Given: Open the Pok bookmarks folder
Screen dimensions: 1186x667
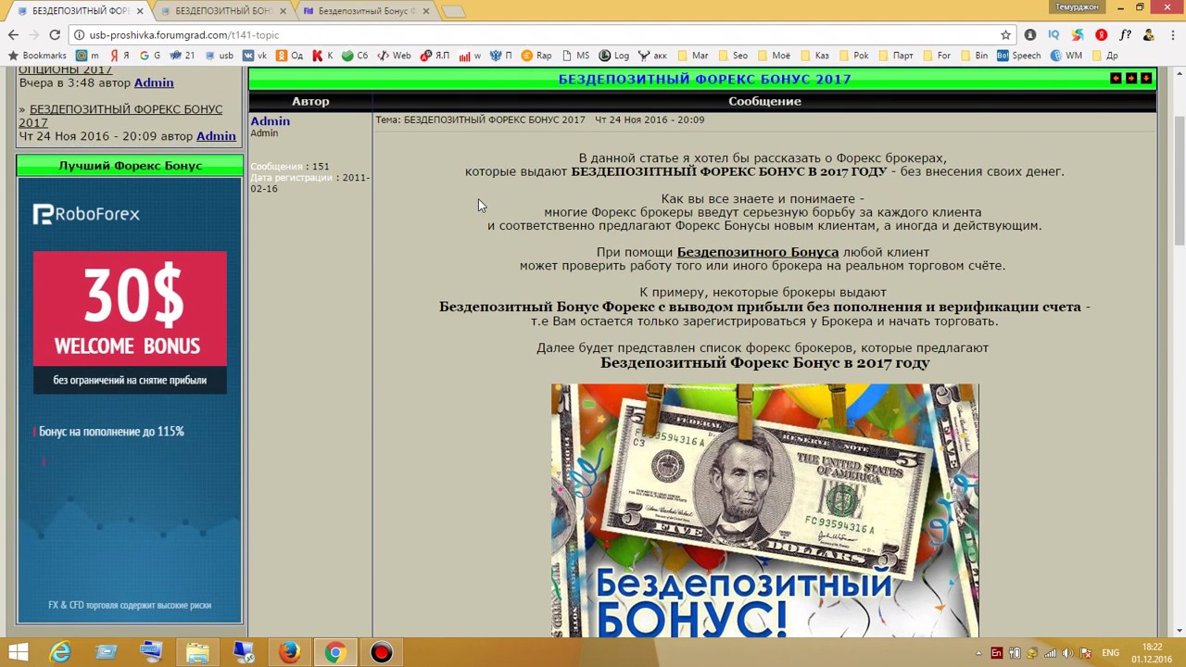Looking at the screenshot, I should (x=852, y=56).
